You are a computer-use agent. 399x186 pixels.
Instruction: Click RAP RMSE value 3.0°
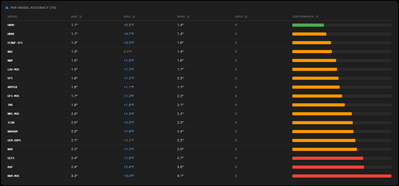tap(181, 167)
